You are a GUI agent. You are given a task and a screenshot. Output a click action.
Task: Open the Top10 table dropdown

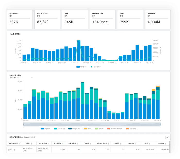coord(36,137)
